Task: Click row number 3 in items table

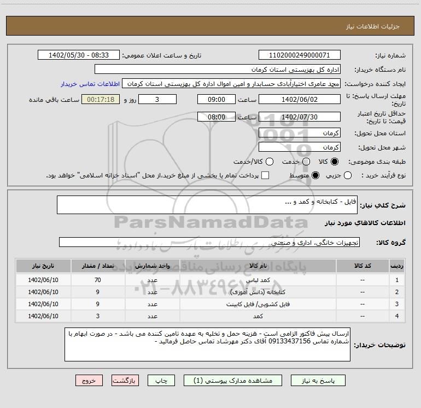Action: [397, 304]
